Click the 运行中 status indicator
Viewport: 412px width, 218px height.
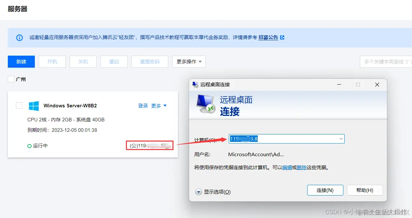[37, 146]
